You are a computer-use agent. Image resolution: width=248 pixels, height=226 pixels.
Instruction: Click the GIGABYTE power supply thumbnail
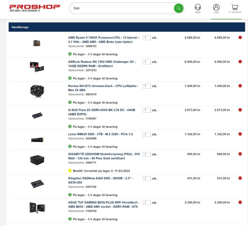(x=37, y=160)
